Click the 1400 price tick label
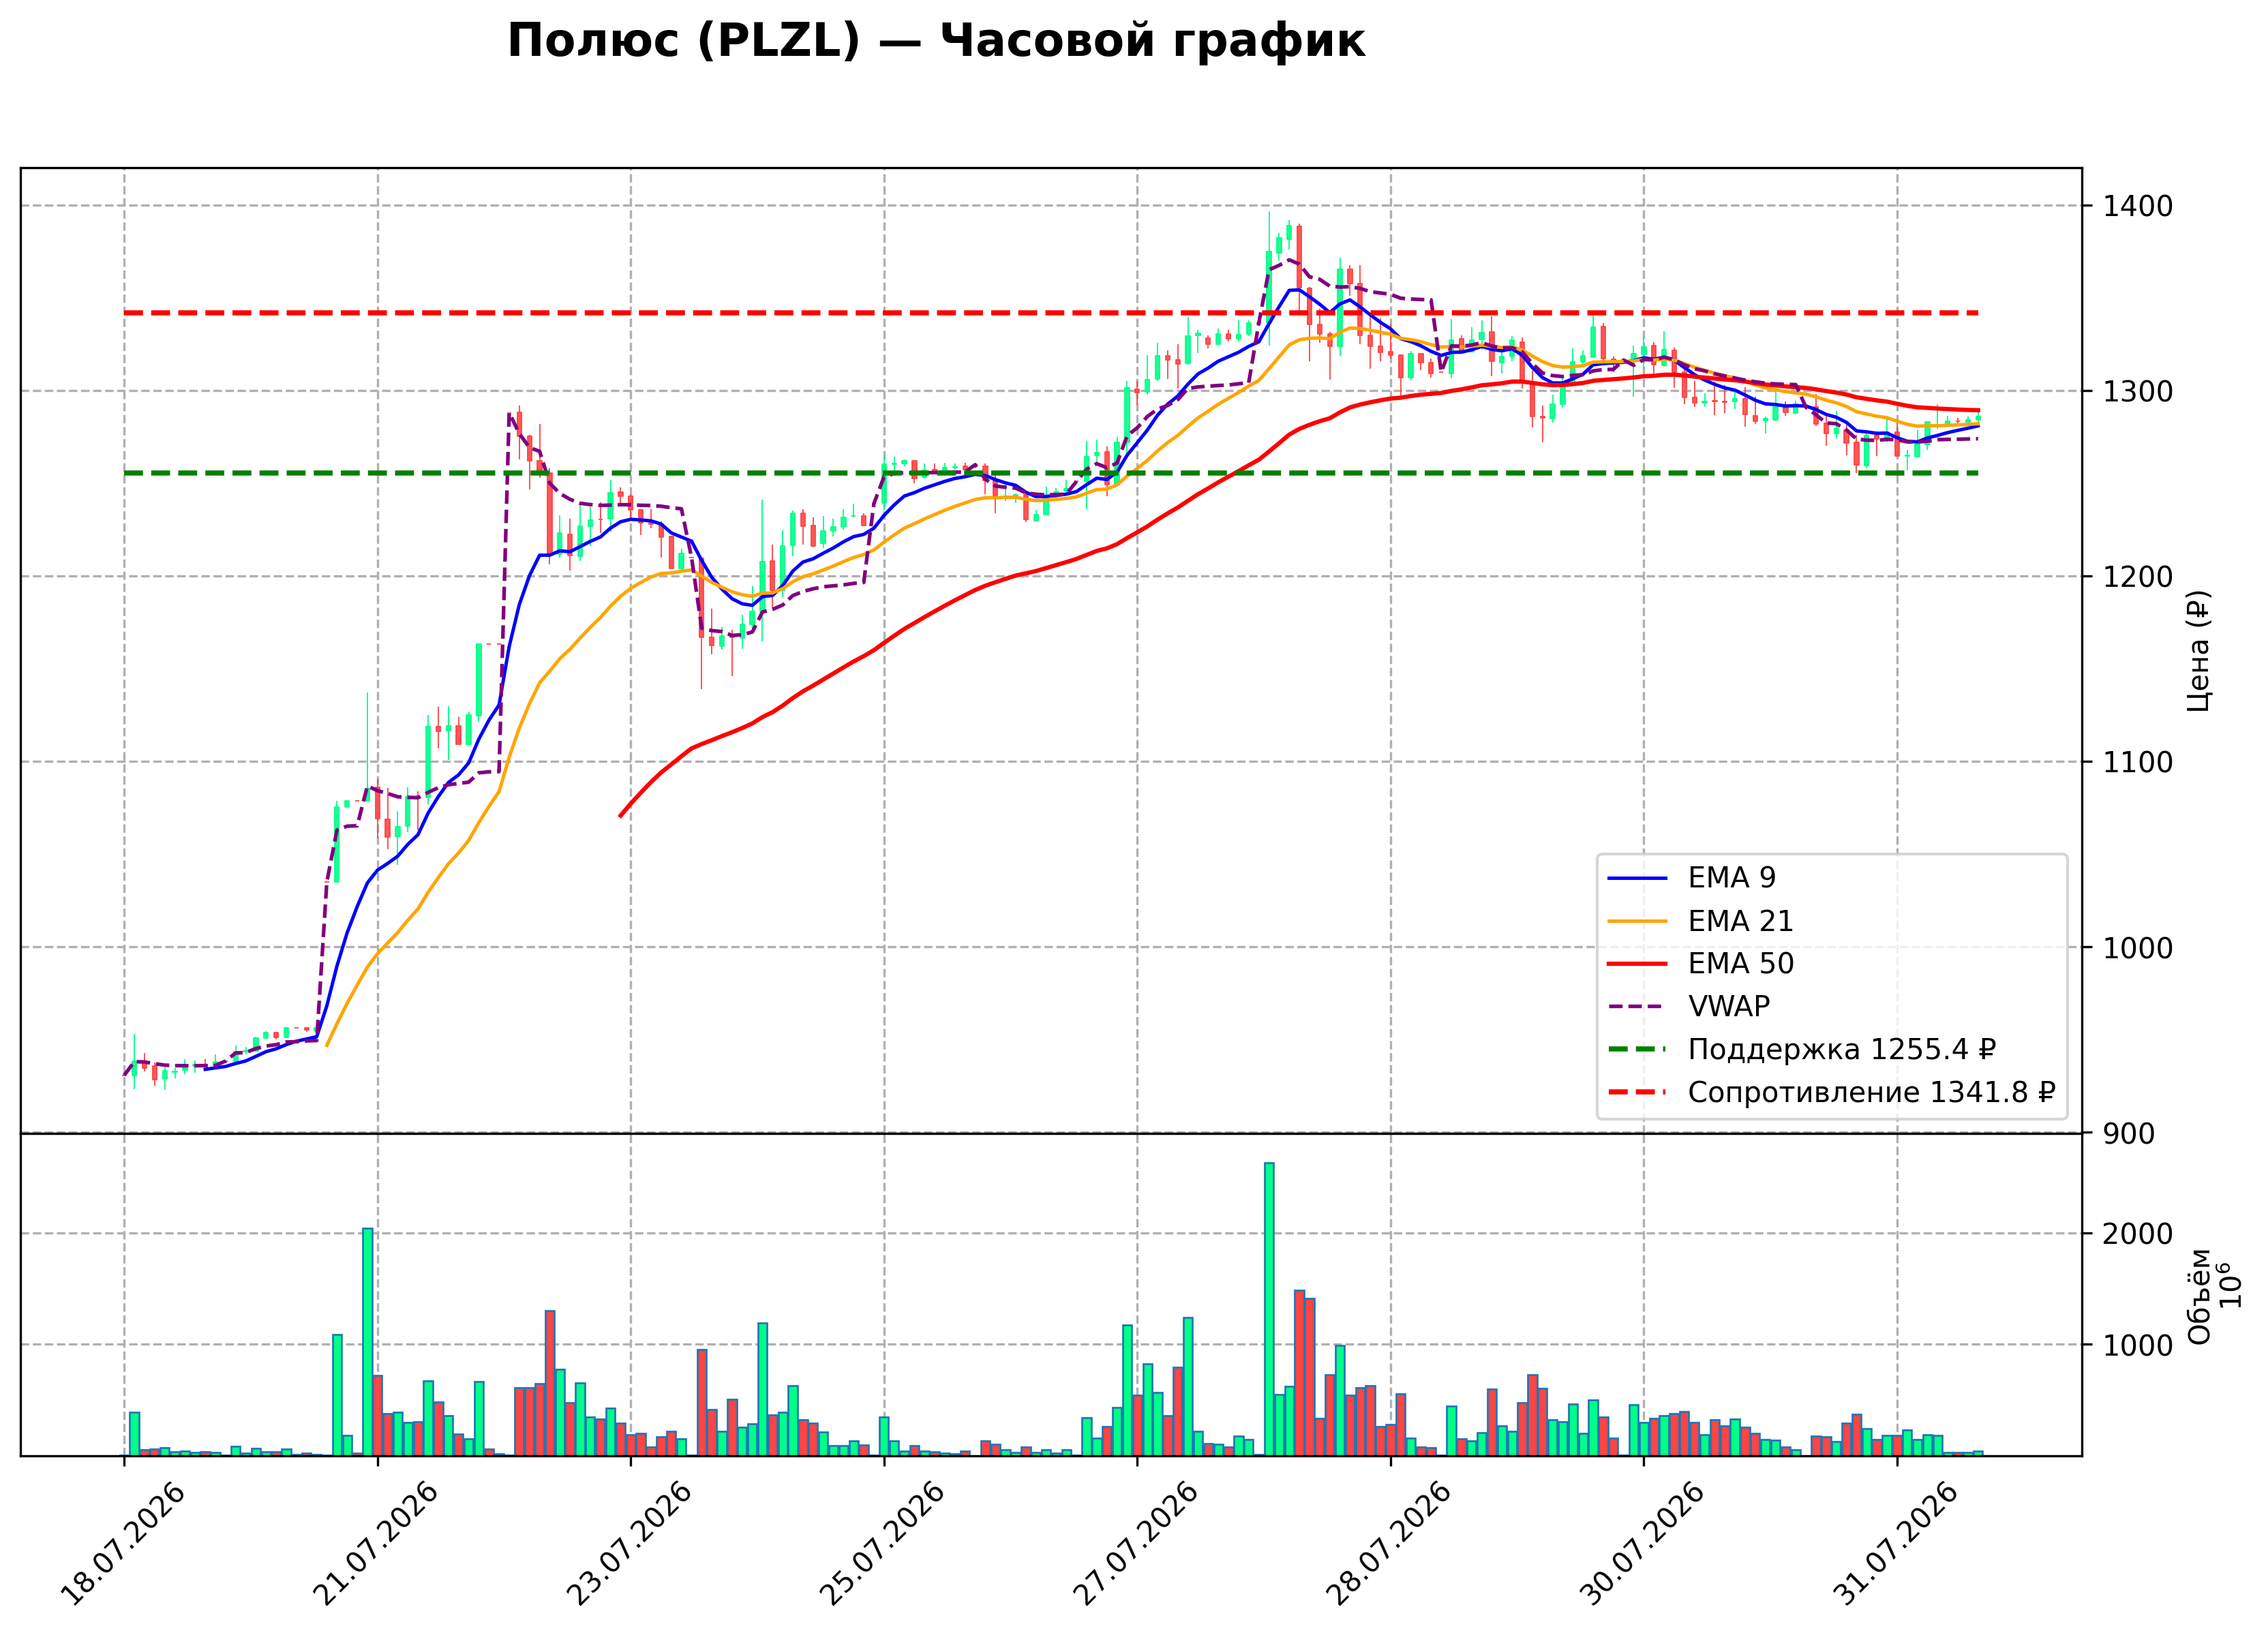 2137,206
